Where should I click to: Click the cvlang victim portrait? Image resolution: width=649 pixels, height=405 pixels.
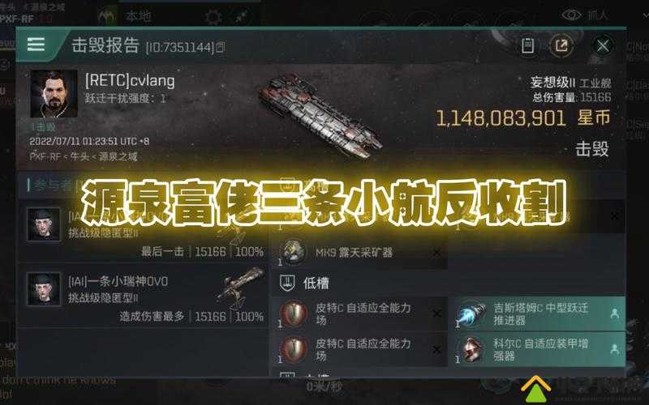pos(54,94)
